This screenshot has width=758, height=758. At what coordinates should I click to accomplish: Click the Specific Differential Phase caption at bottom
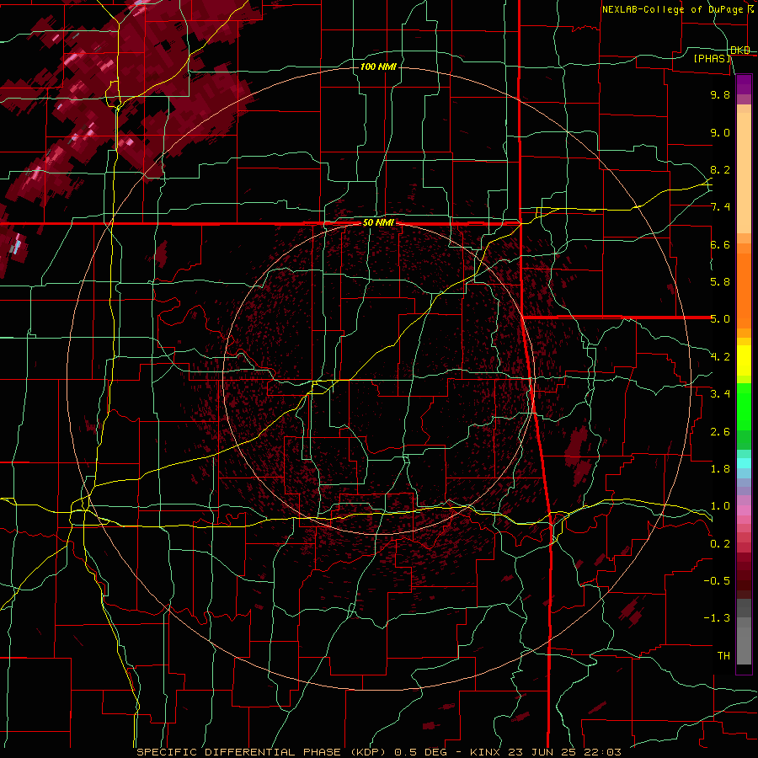coord(379,752)
